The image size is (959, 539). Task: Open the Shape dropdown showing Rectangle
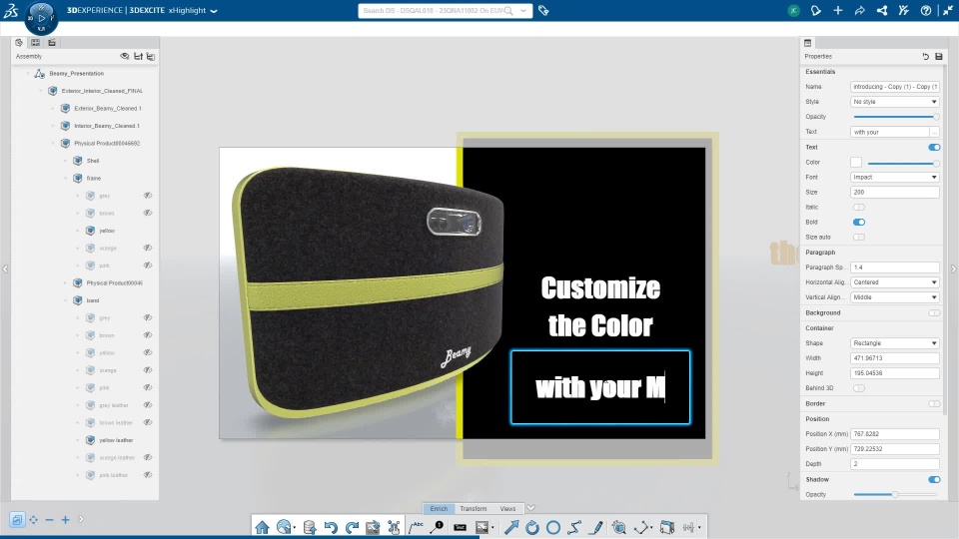895,343
